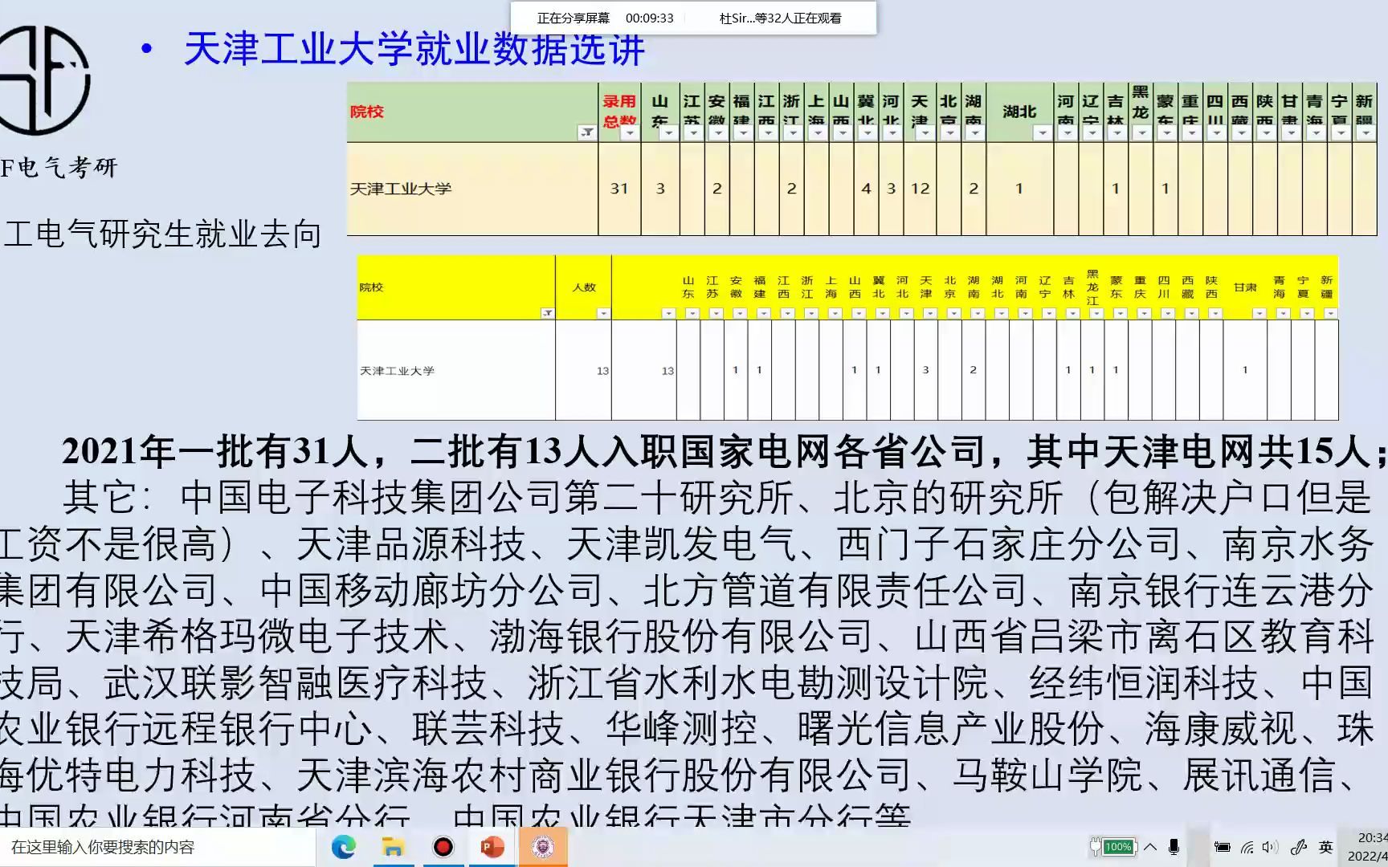Click the value 31 in 录用总数 column
Screen dimensions: 1388x867
(618, 189)
